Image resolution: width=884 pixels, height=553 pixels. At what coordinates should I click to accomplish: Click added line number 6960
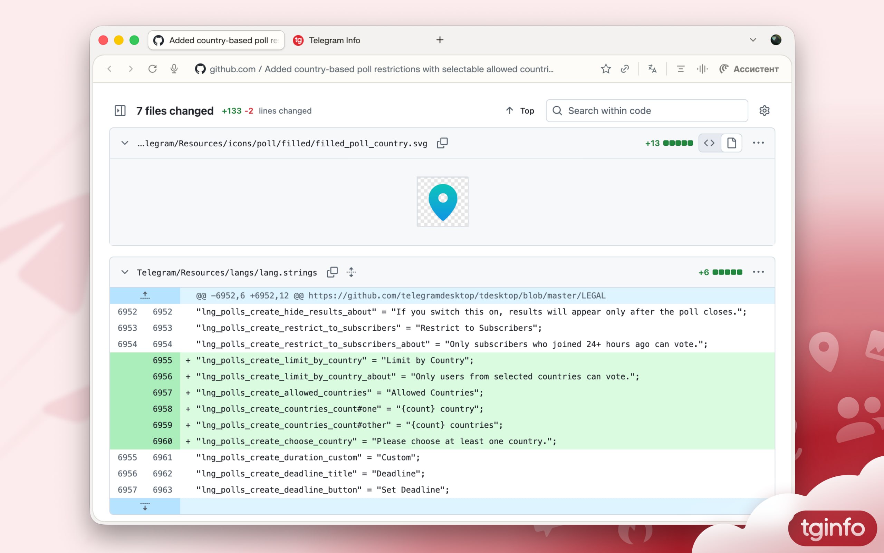pos(162,441)
